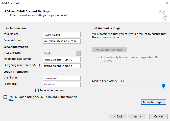Viewport: 170px width, 121px height.
Task: Click the 'Logon Information' section label
Action: click(x=16, y=72)
